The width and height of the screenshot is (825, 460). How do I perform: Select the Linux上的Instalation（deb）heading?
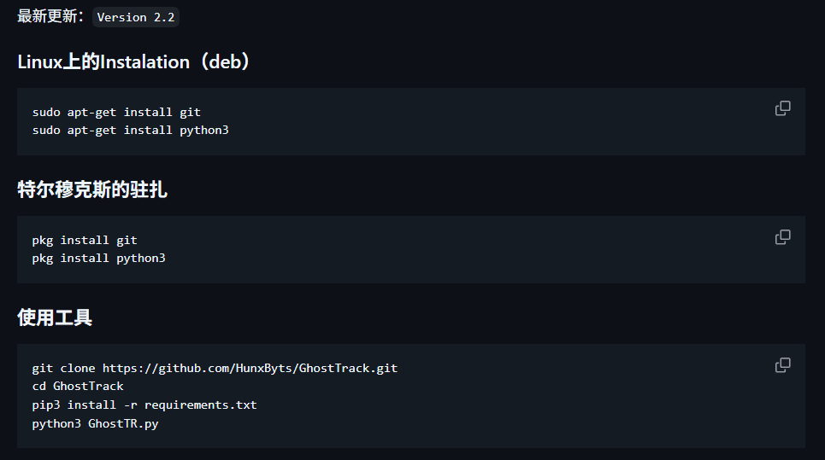[x=134, y=62]
